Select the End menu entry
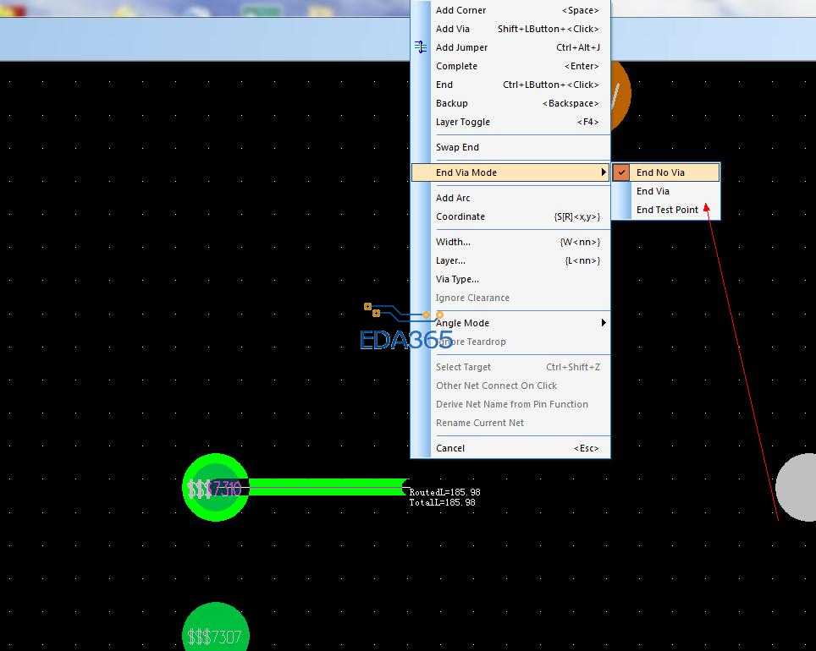816x651 pixels. [x=510, y=85]
